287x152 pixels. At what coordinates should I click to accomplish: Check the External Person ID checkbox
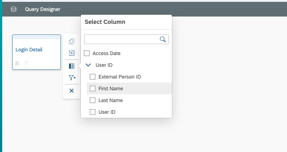coord(93,77)
